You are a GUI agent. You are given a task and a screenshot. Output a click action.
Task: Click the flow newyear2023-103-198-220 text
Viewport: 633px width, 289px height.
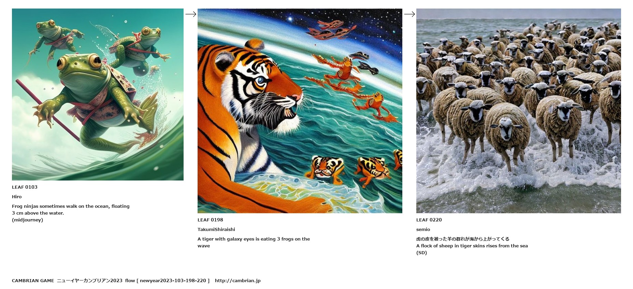point(167,280)
